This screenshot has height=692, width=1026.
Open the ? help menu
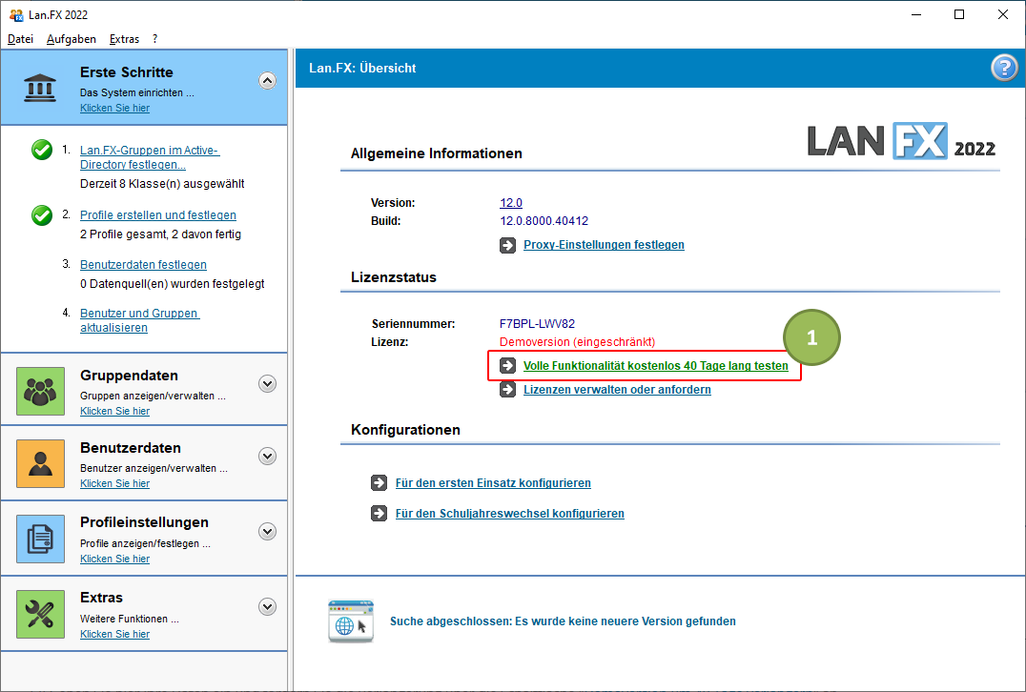155,39
